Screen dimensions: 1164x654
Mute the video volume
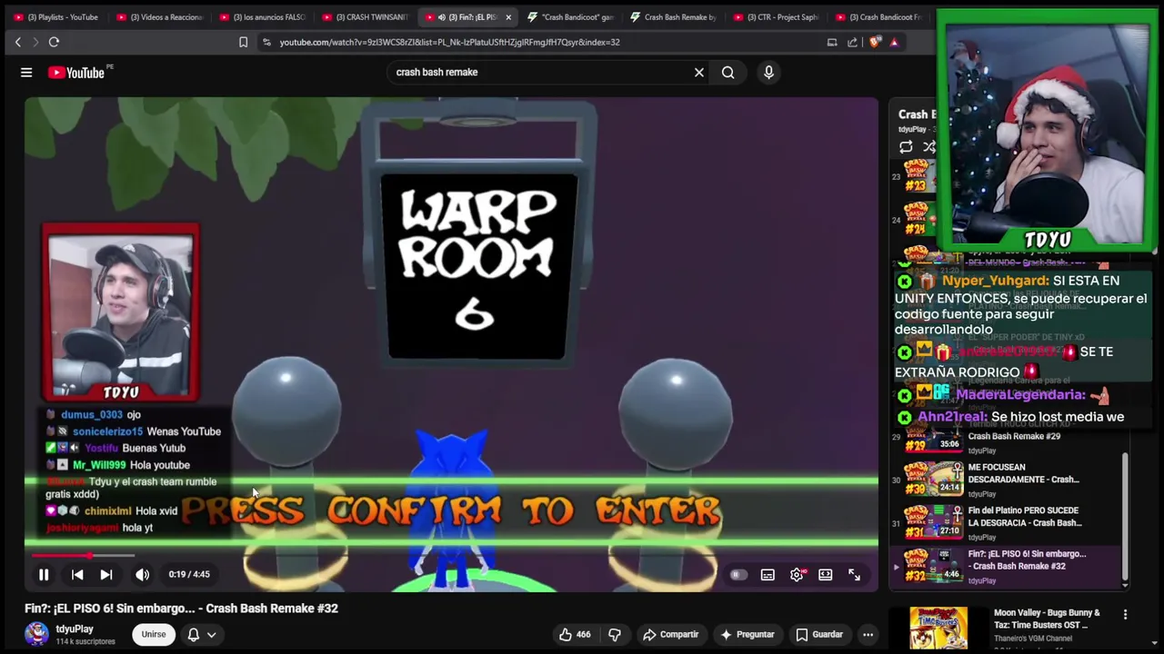[x=142, y=574]
